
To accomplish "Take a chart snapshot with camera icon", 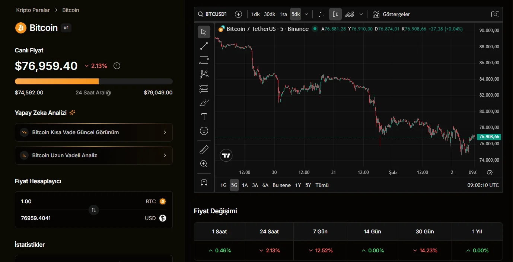I will click(495, 14).
